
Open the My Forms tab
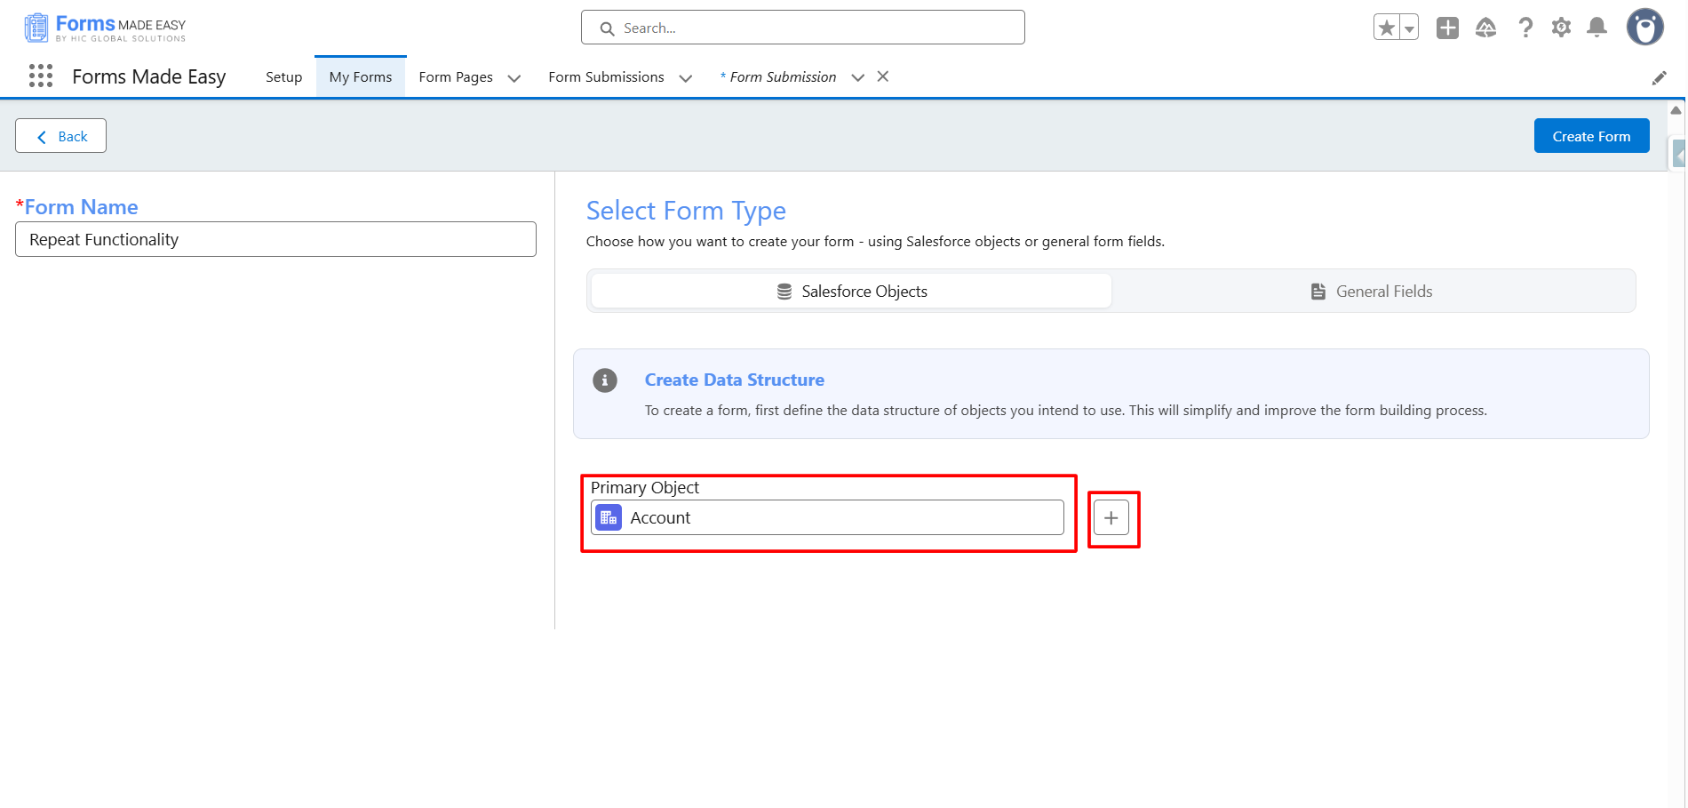tap(360, 77)
